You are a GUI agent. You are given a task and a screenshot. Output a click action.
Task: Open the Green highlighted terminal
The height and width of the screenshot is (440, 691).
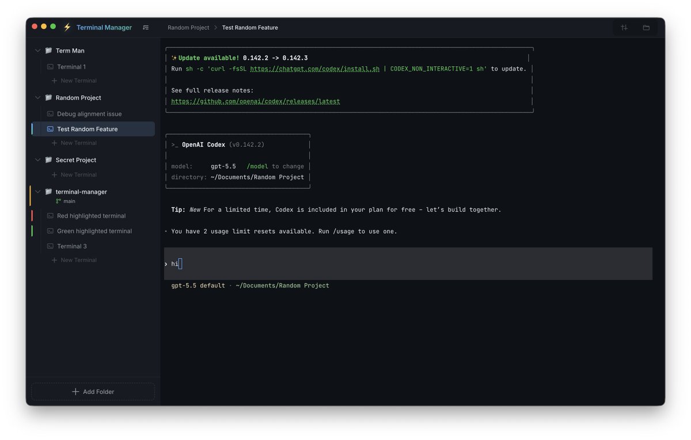[93, 231]
